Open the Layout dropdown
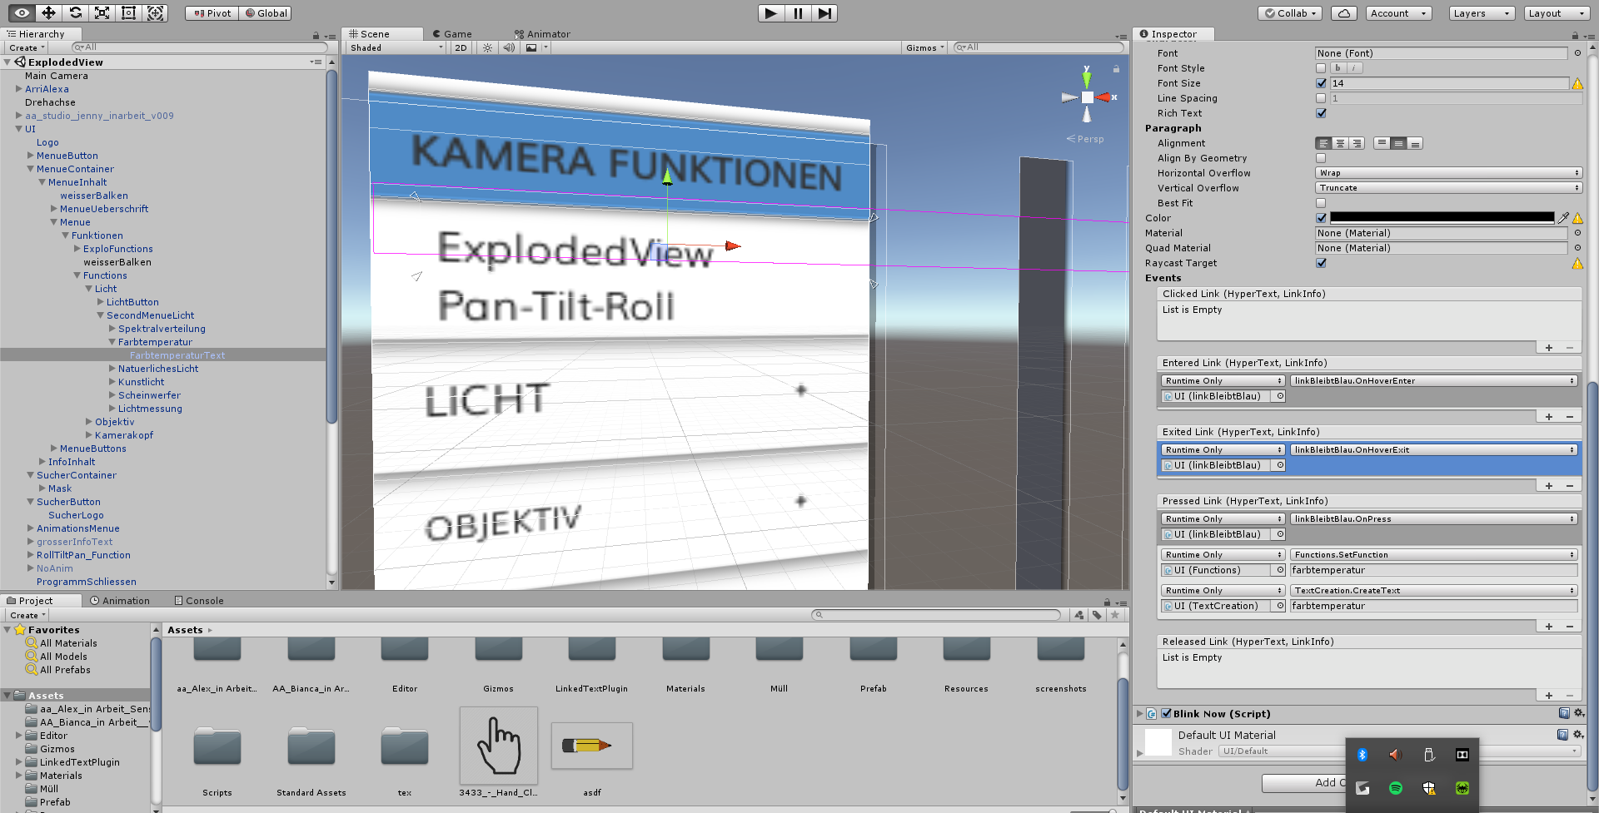The height and width of the screenshot is (813, 1599). 1557,13
